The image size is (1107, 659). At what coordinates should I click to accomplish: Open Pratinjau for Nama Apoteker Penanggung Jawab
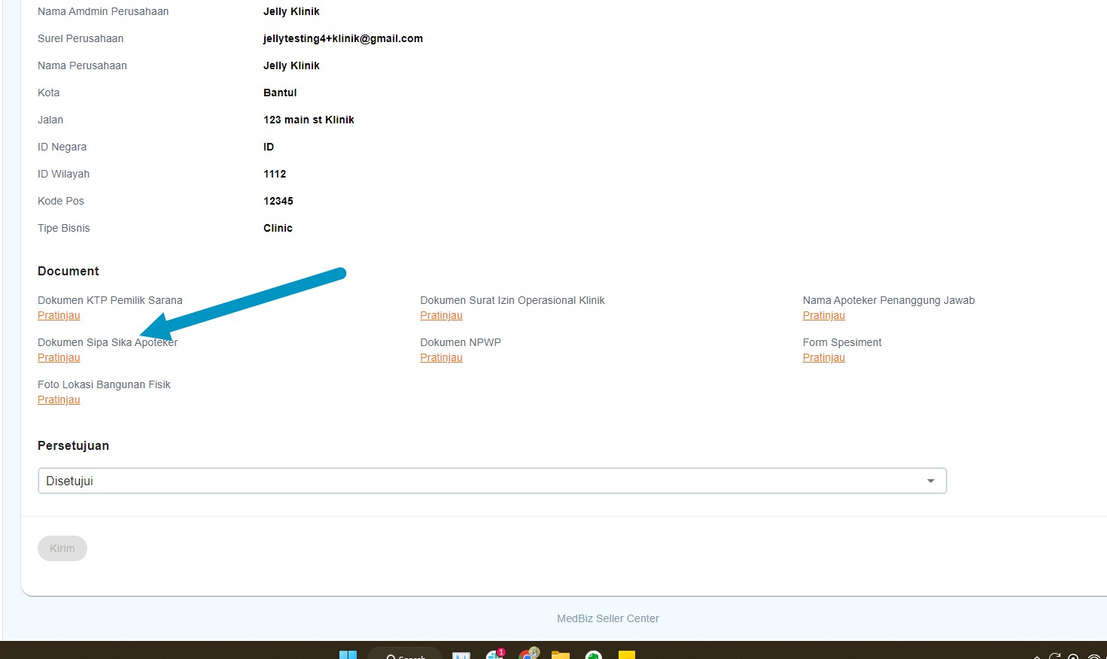point(824,315)
